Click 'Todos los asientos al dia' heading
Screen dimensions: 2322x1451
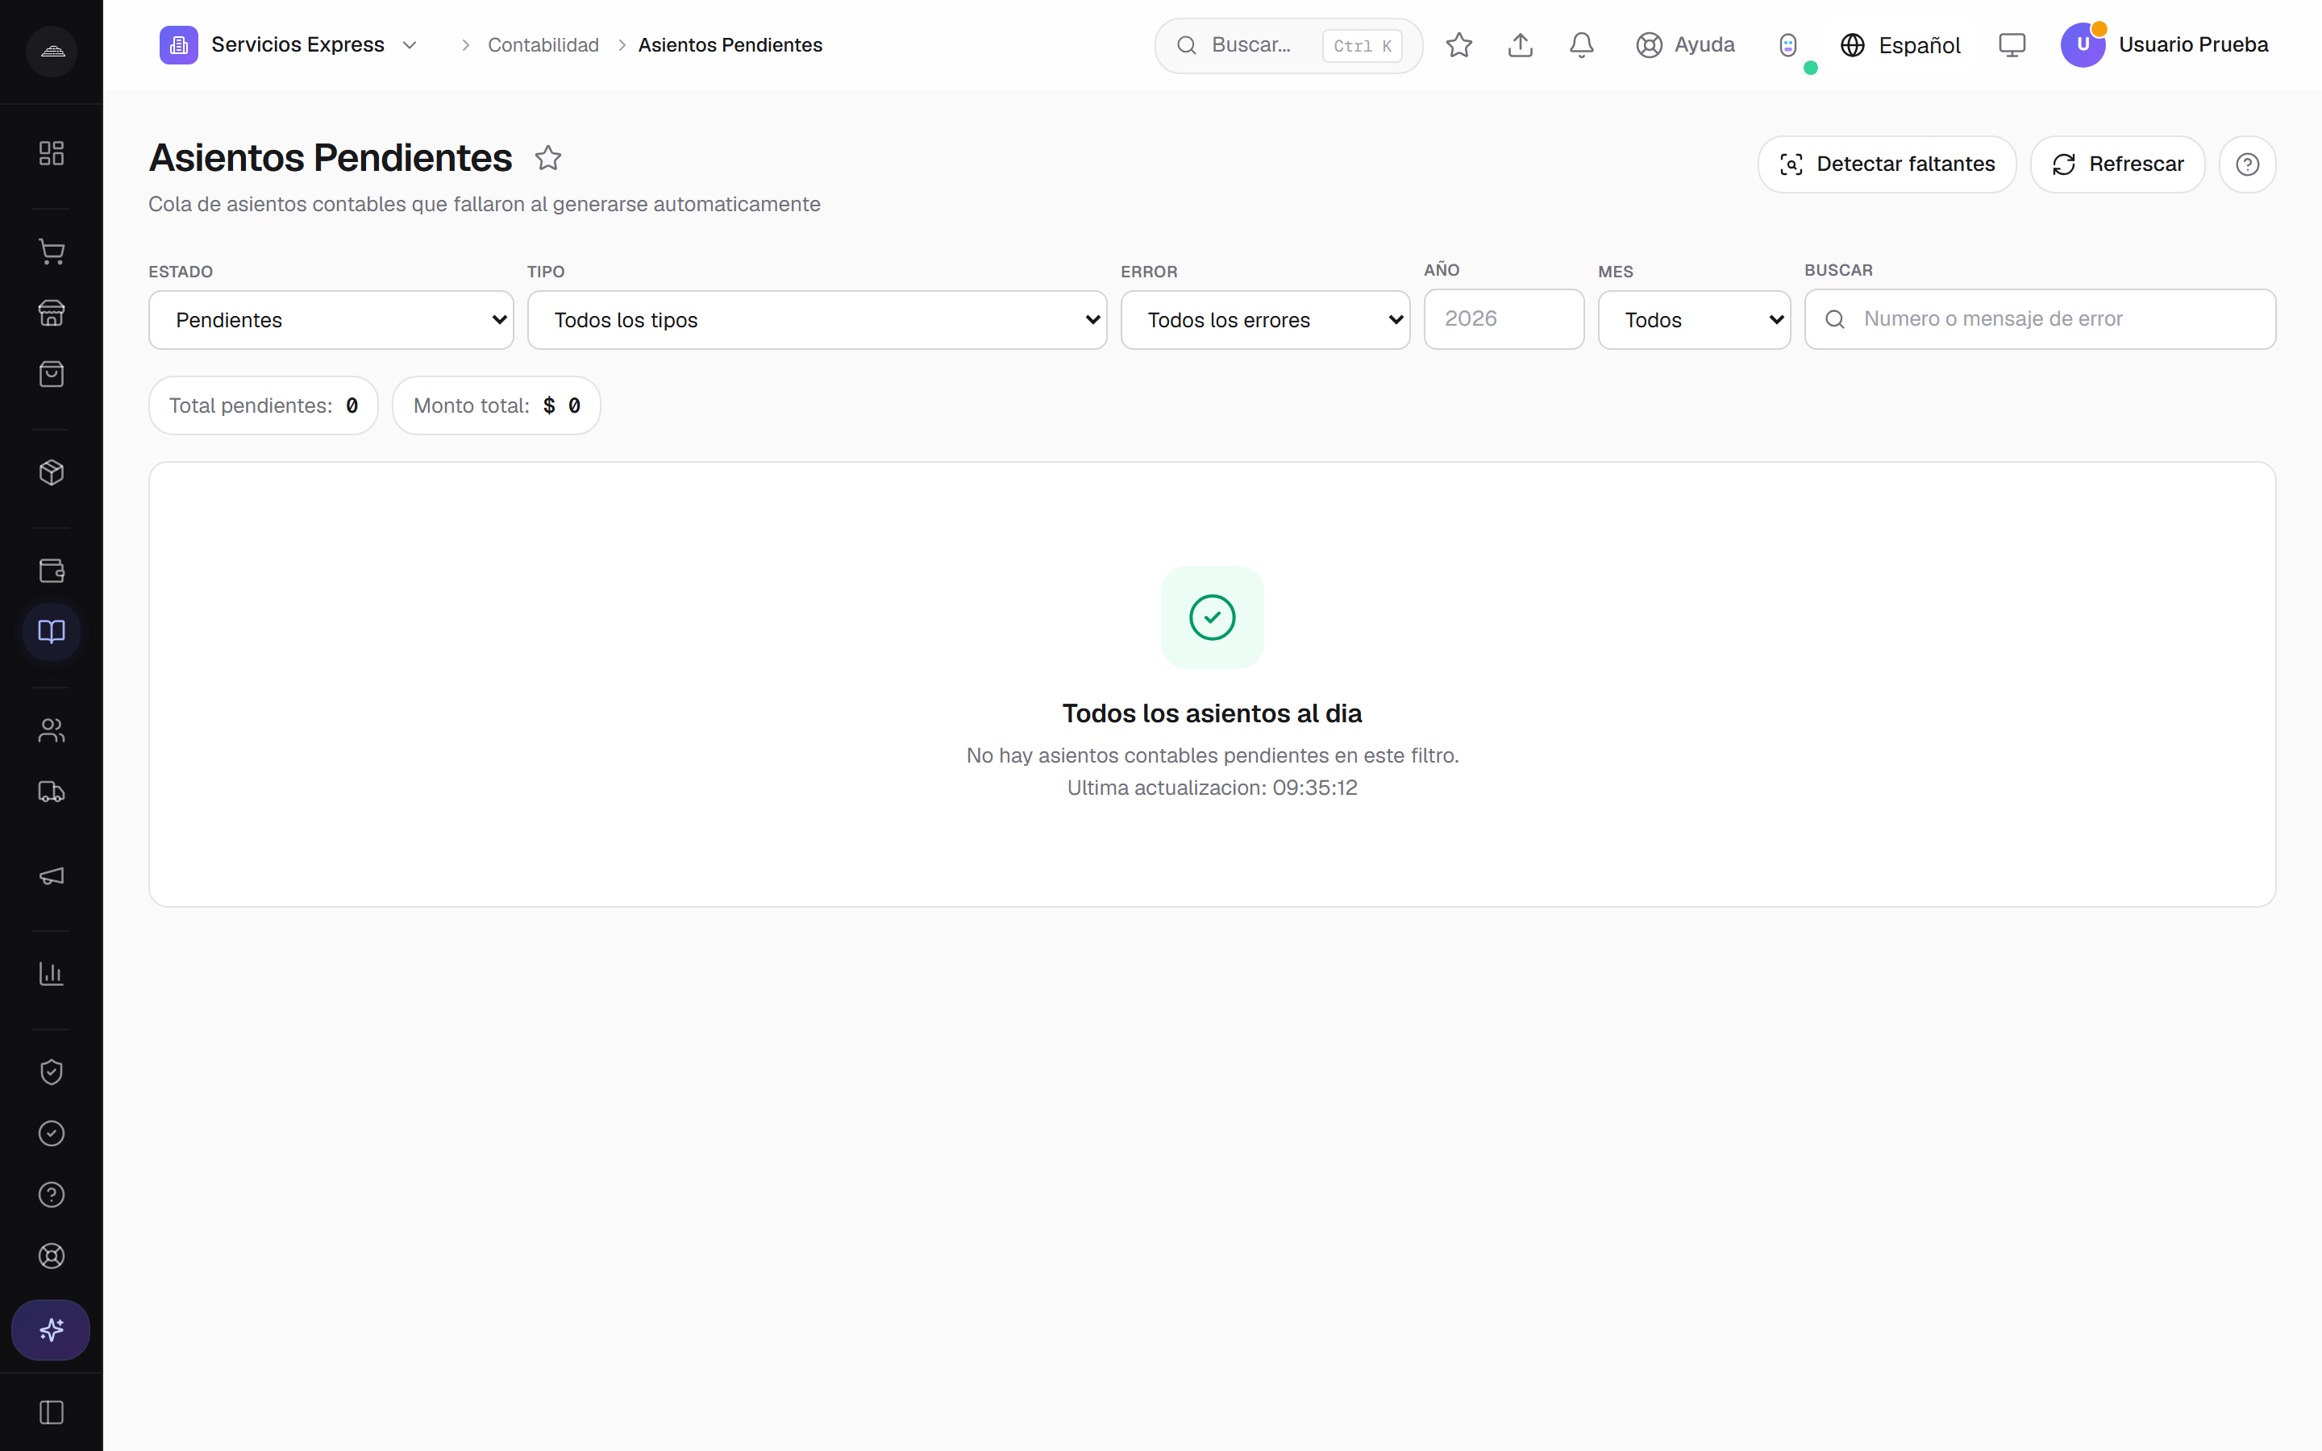click(x=1212, y=713)
